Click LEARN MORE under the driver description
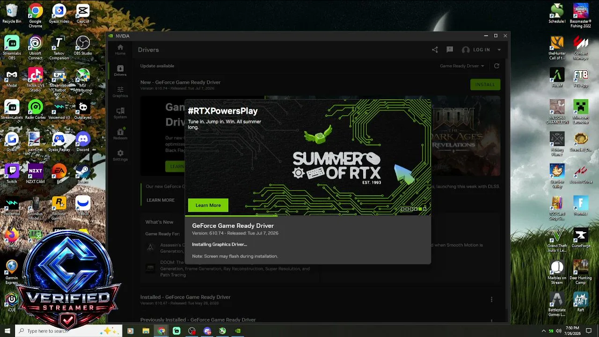The width and height of the screenshot is (599, 337). click(161, 200)
